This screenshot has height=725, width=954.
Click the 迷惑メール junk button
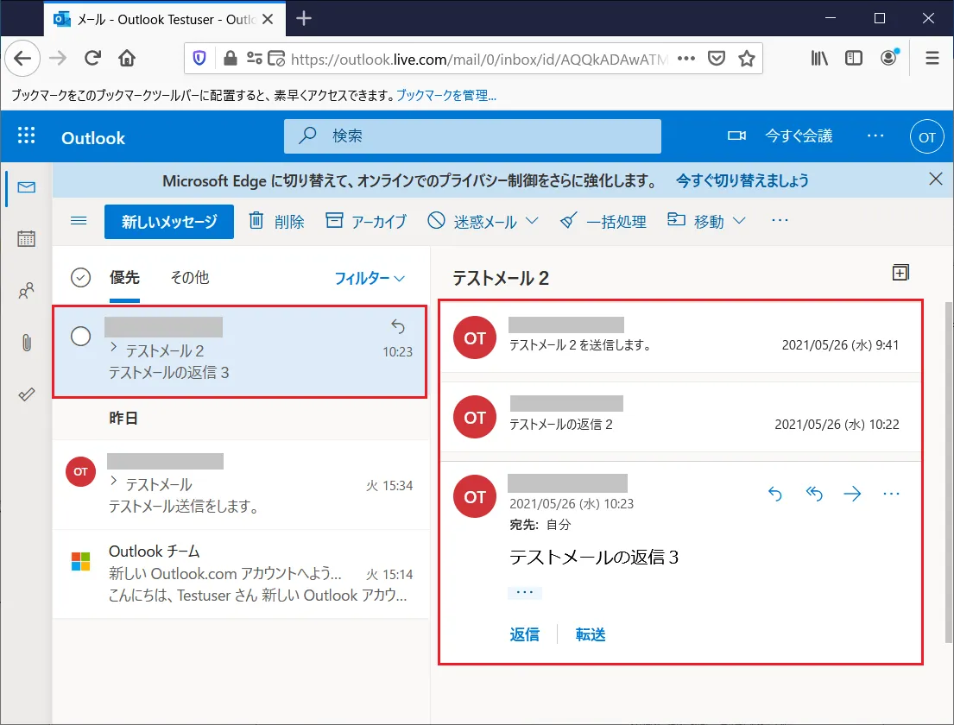coord(472,222)
